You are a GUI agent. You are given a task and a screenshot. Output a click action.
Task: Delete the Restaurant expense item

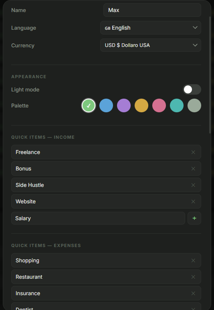pyautogui.click(x=193, y=277)
